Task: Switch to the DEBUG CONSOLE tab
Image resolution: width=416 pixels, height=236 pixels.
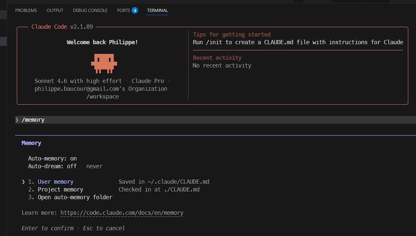Action: [x=90, y=10]
